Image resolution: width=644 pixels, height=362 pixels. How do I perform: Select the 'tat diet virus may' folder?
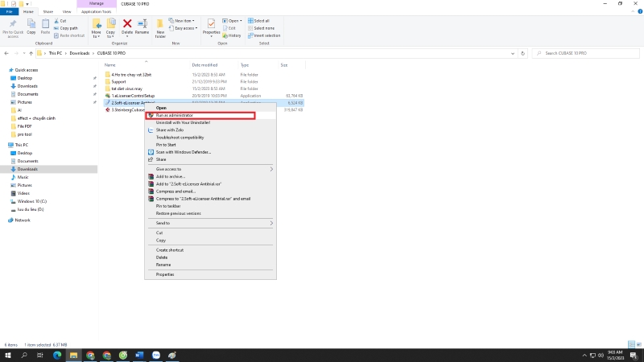coord(126,88)
